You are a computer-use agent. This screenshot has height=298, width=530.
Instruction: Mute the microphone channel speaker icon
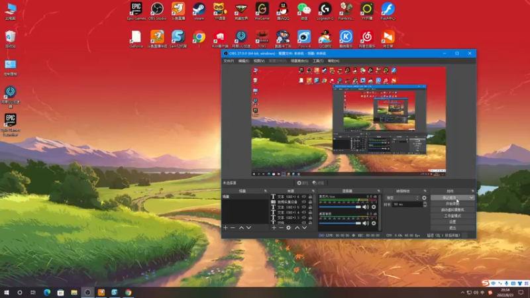[366, 207]
